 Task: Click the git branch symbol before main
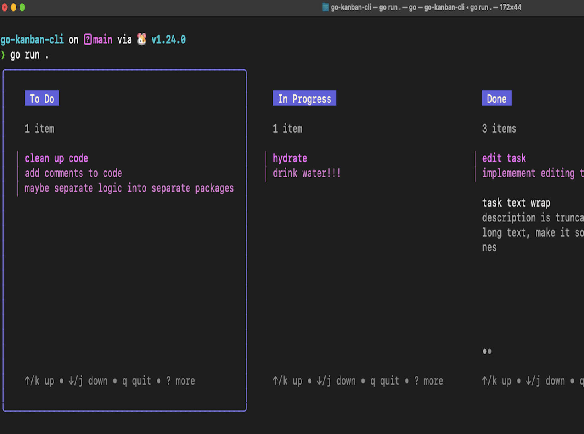click(88, 39)
